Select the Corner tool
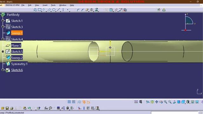Screen dimensions: 203x114 pos(78,10)
